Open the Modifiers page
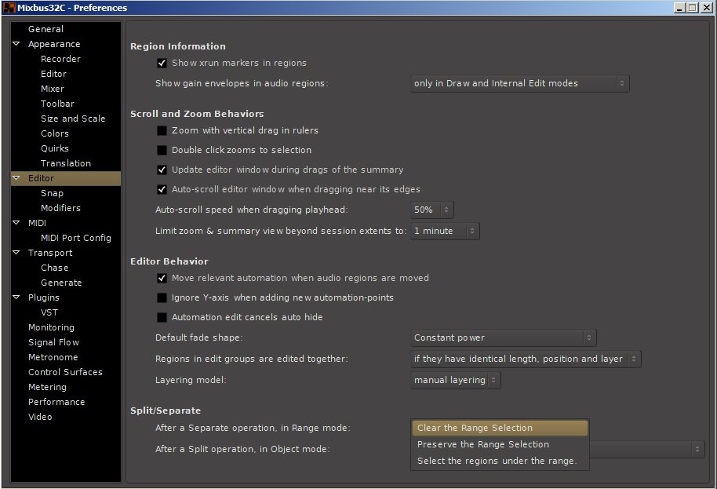 [60, 208]
